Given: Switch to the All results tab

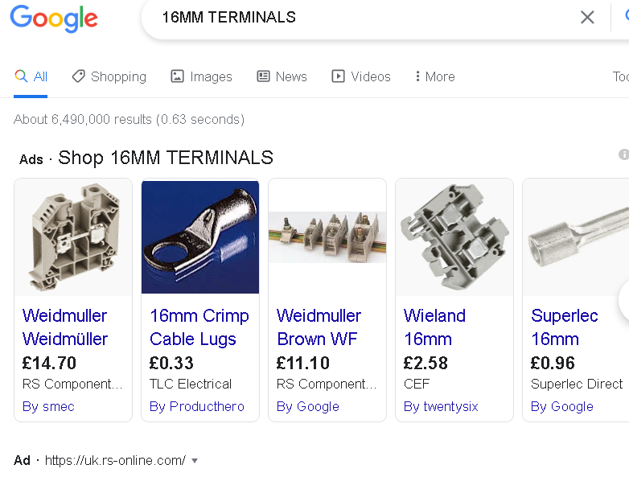Looking at the screenshot, I should pos(40,76).
